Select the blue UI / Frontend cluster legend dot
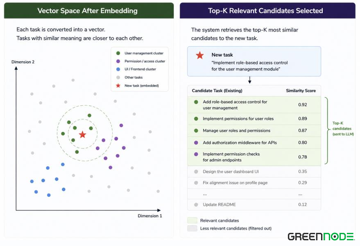The height and width of the screenshot is (246, 360). coord(118,69)
